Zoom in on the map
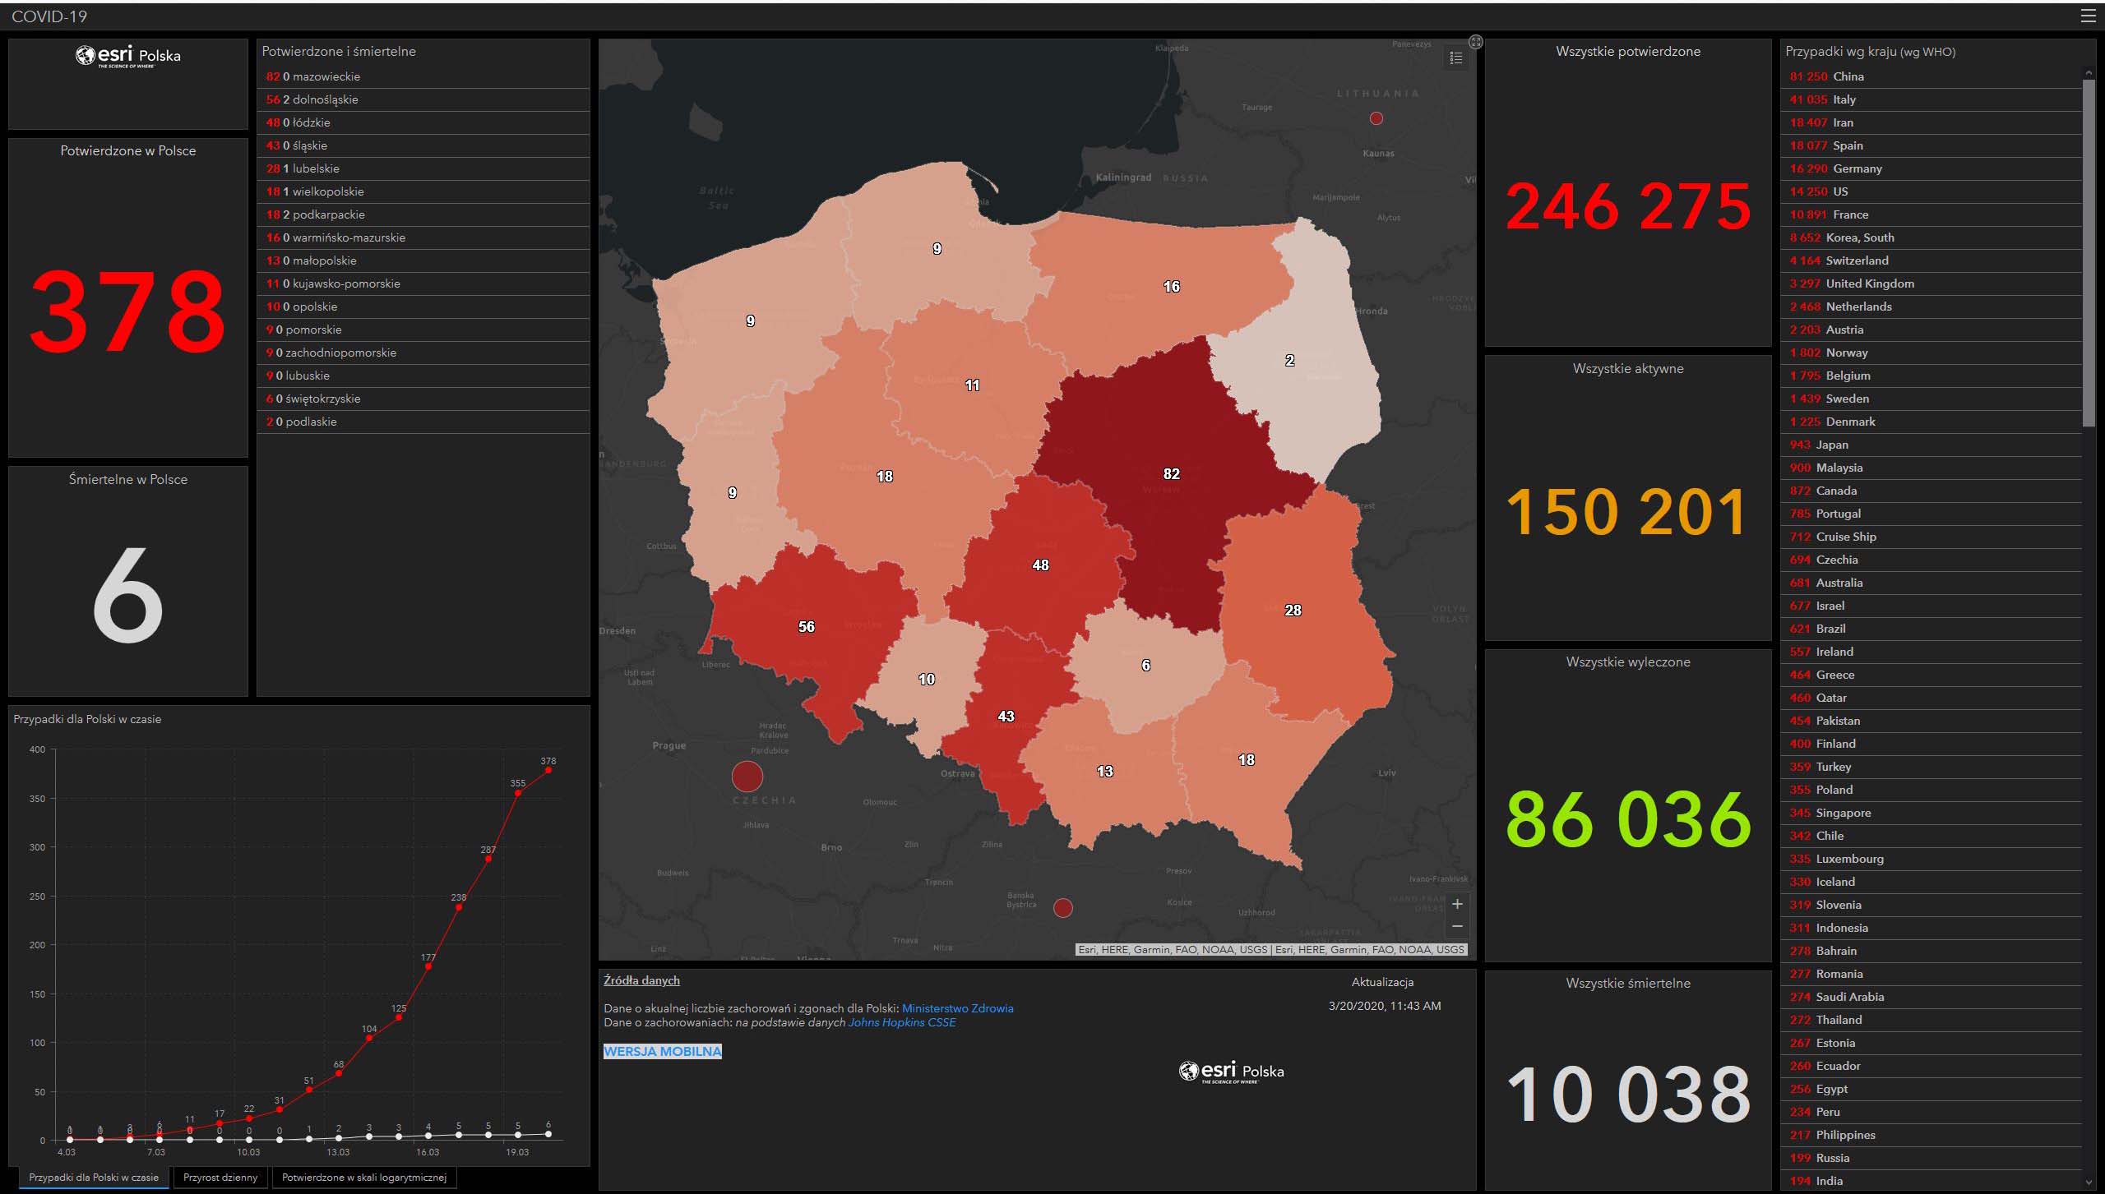2105x1194 pixels. click(x=1457, y=904)
